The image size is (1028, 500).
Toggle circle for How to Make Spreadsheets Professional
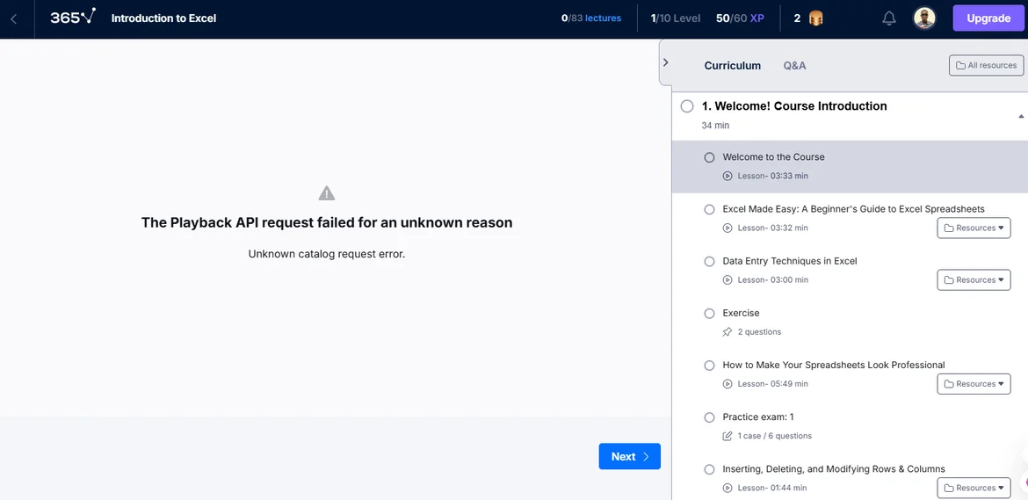point(709,365)
